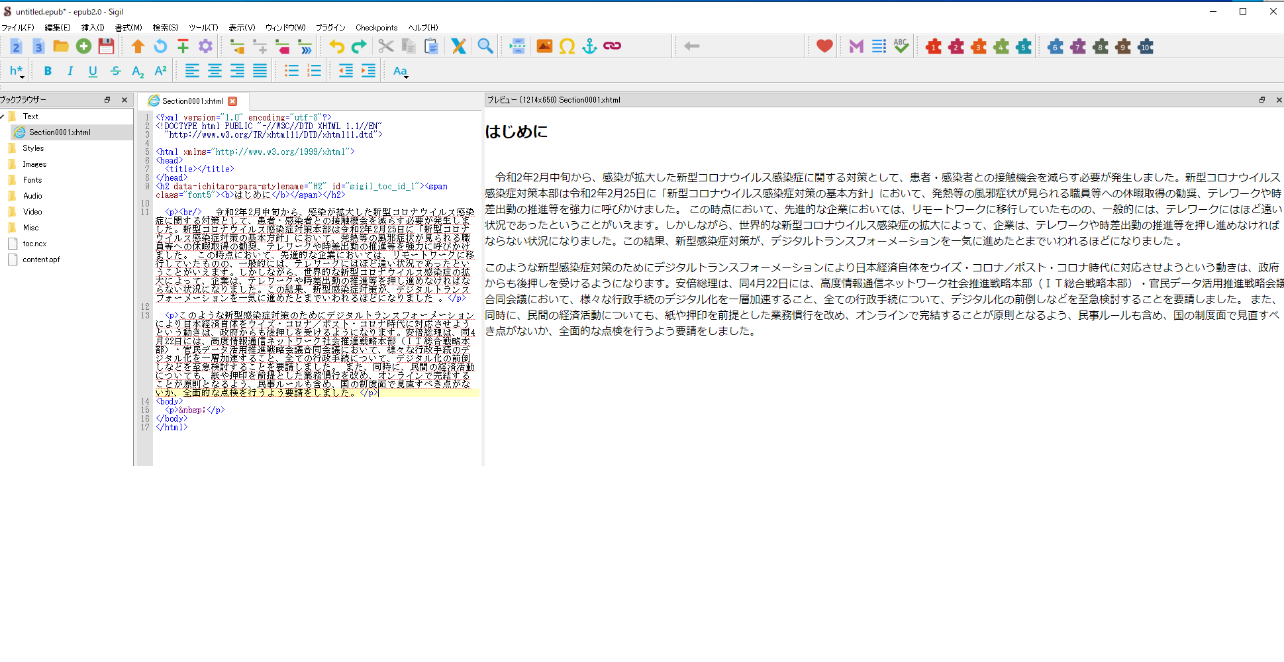
Task: Select the Styles folder in Book Browser
Action: coord(33,148)
